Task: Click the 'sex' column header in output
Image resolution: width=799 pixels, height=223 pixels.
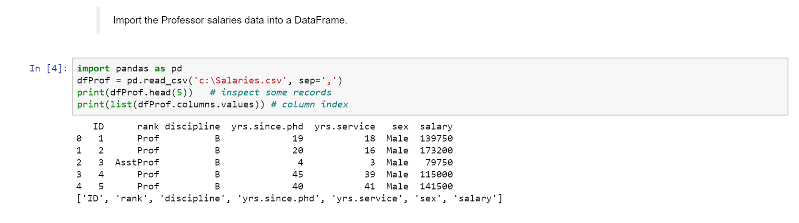Action: (x=400, y=127)
